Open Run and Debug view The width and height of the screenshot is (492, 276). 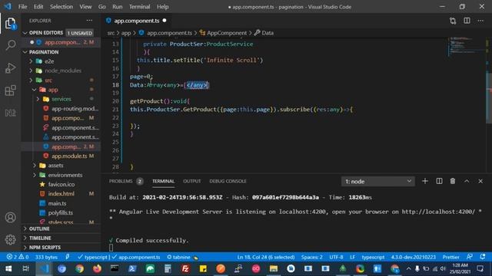[10, 68]
